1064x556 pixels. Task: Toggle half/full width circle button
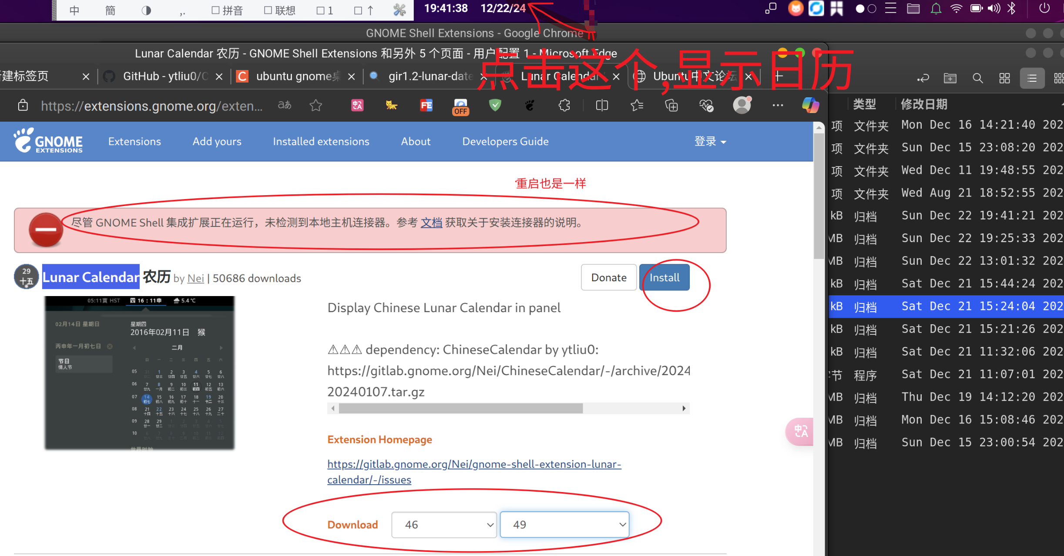pyautogui.click(x=146, y=10)
